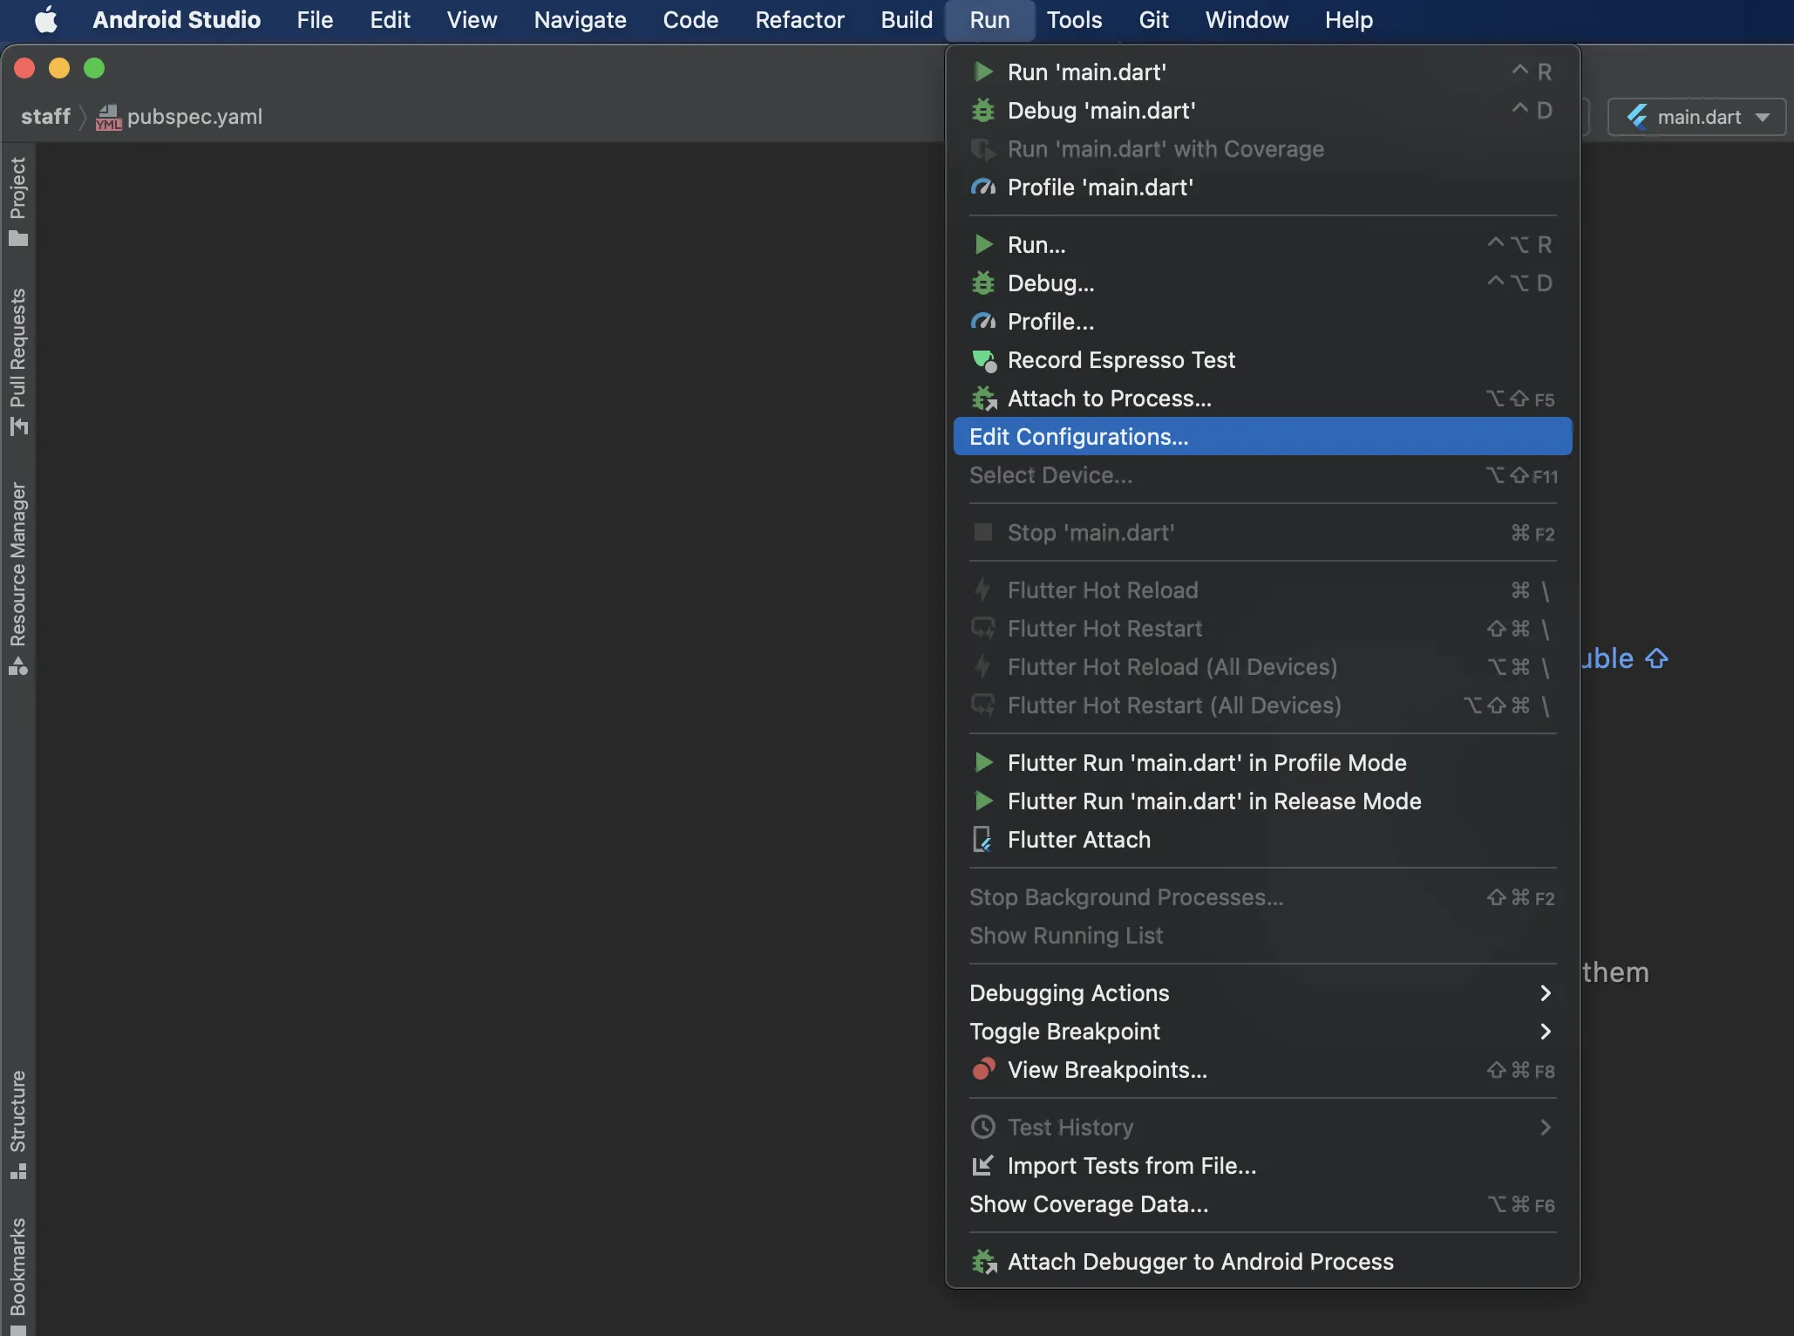The height and width of the screenshot is (1336, 1794).
Task: Click Attach Debugger to Android Process icon
Action: [983, 1262]
